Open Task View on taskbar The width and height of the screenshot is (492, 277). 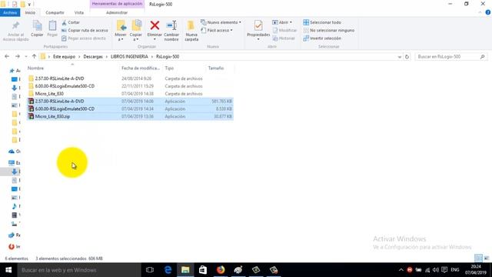(150, 270)
